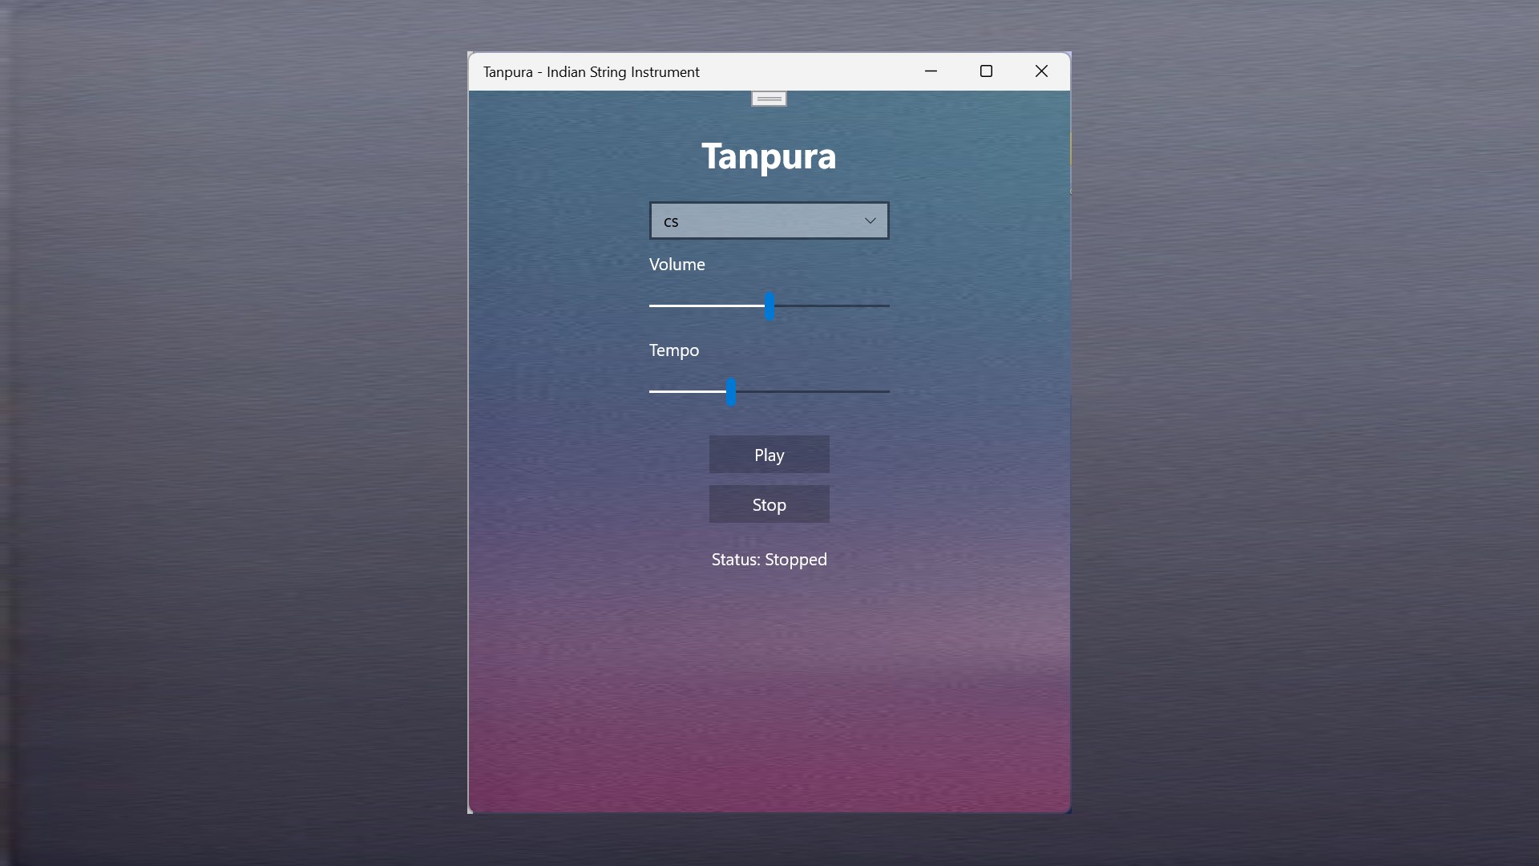Maximize the Tanpura window
The image size is (1539, 866).
[986, 71]
